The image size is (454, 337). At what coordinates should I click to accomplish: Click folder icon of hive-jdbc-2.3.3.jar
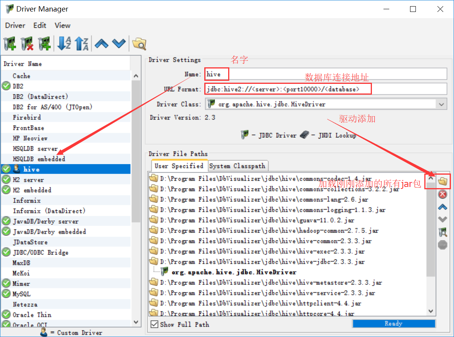point(154,262)
